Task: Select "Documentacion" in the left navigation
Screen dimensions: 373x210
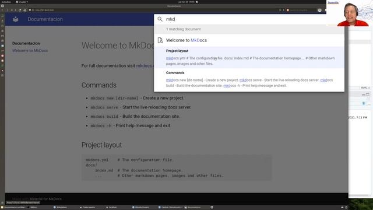Action: (26, 43)
